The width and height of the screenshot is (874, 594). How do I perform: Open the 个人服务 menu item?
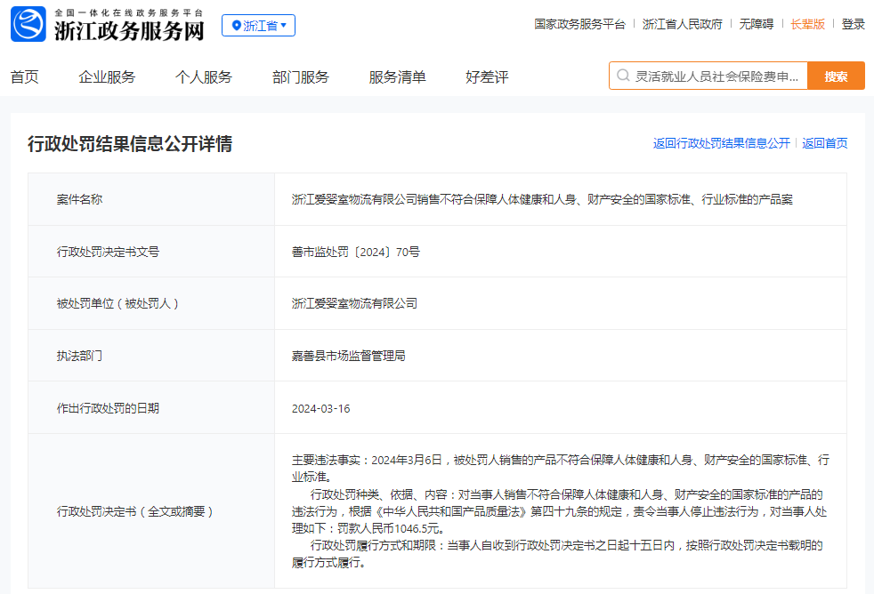coord(204,76)
